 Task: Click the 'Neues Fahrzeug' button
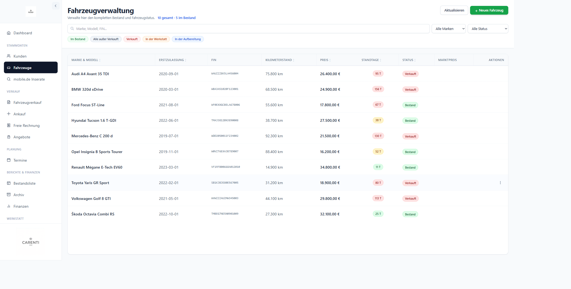pyautogui.click(x=489, y=10)
